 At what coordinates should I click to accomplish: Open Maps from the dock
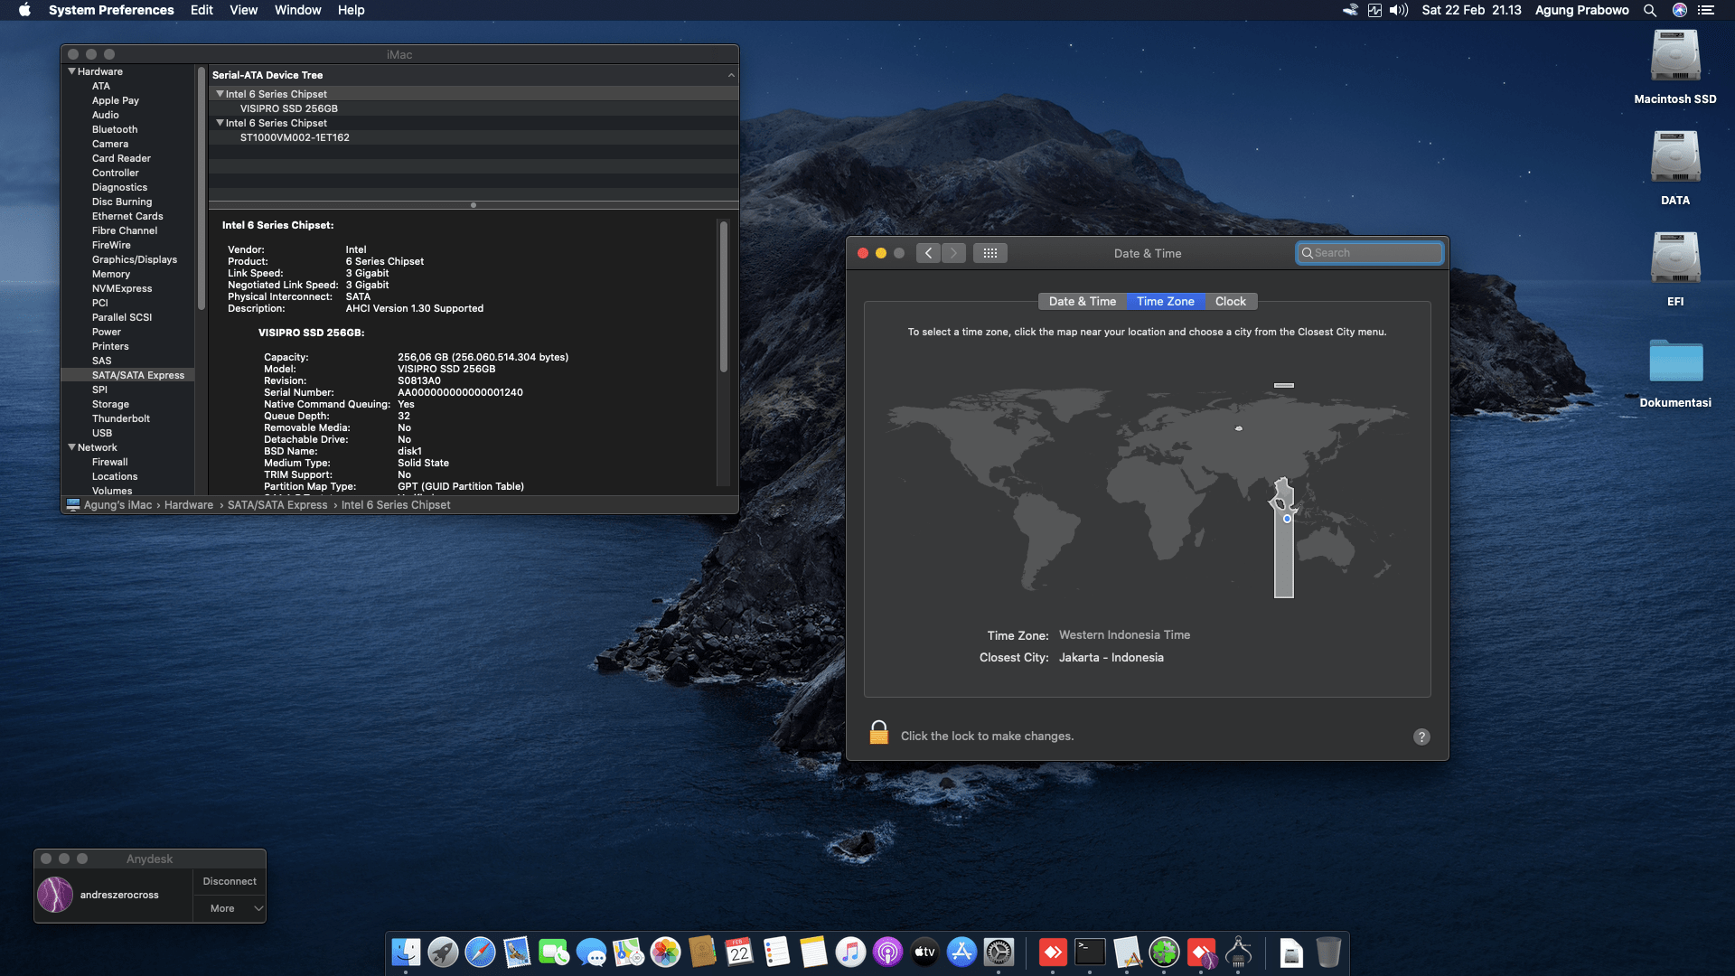click(x=628, y=952)
